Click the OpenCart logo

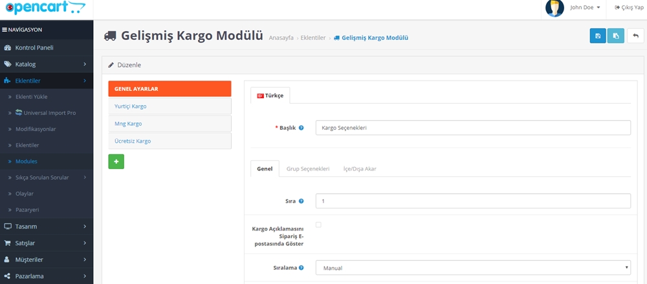pos(45,8)
